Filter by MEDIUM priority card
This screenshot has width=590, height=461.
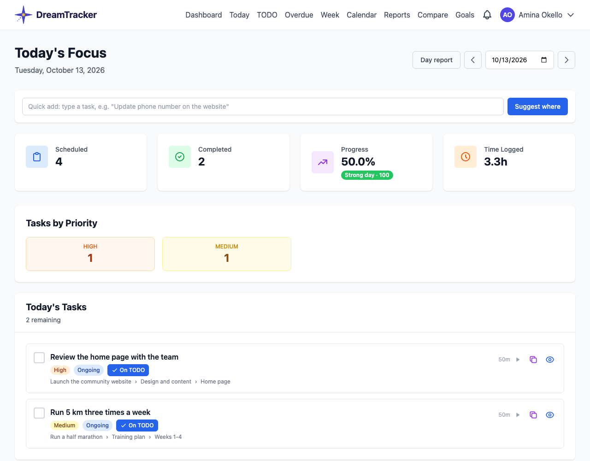point(227,254)
